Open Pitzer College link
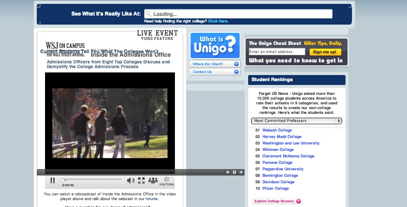Screen dimensions: 407x207 click(x=276, y=188)
